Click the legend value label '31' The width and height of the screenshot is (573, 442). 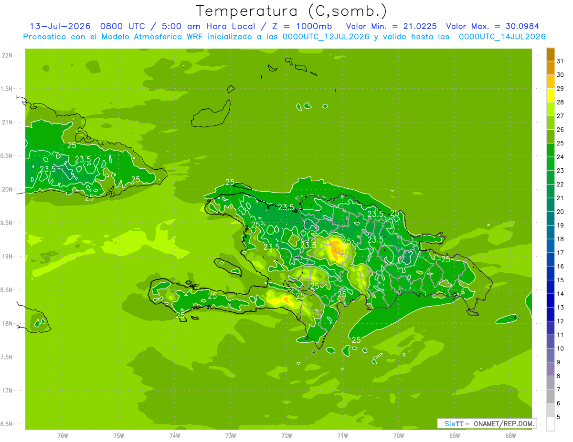point(561,61)
